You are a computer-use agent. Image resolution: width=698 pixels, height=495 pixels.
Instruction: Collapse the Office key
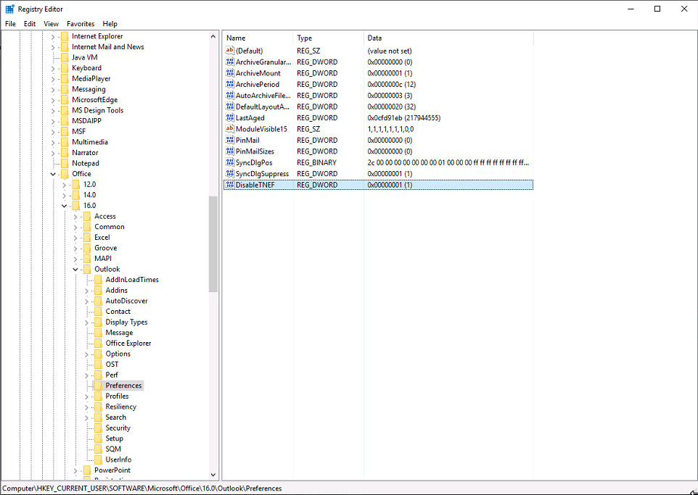[x=53, y=174]
